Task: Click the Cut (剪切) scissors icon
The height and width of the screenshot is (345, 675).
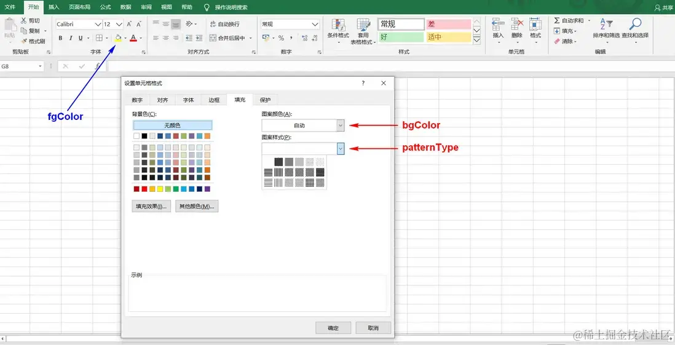Action: (x=24, y=20)
